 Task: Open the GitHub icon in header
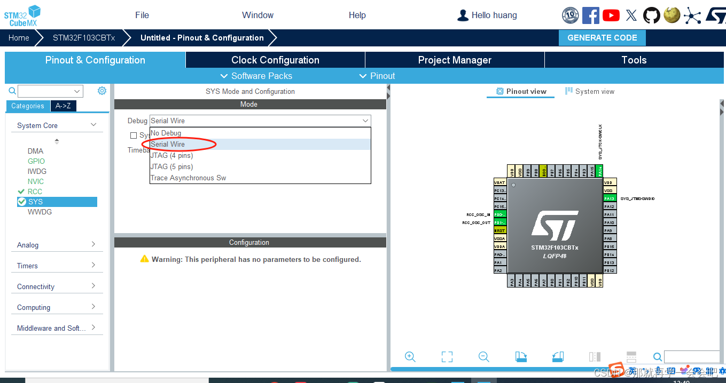coord(651,15)
